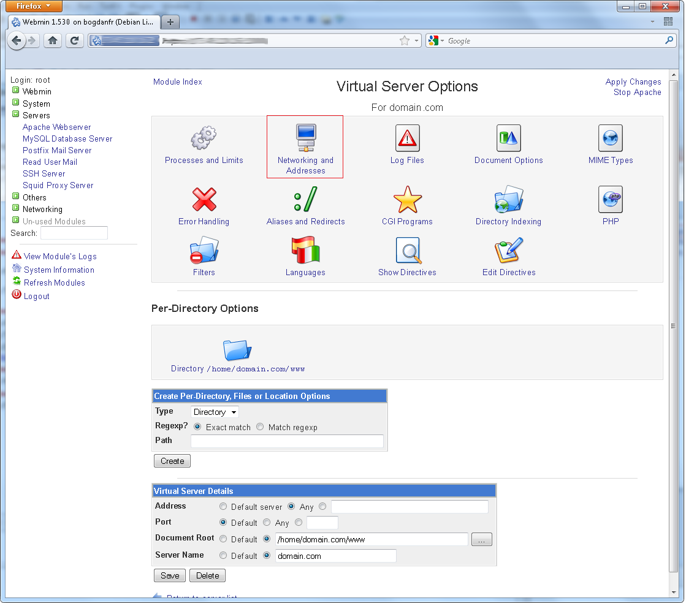Open the Edit Directives icon

click(x=508, y=251)
